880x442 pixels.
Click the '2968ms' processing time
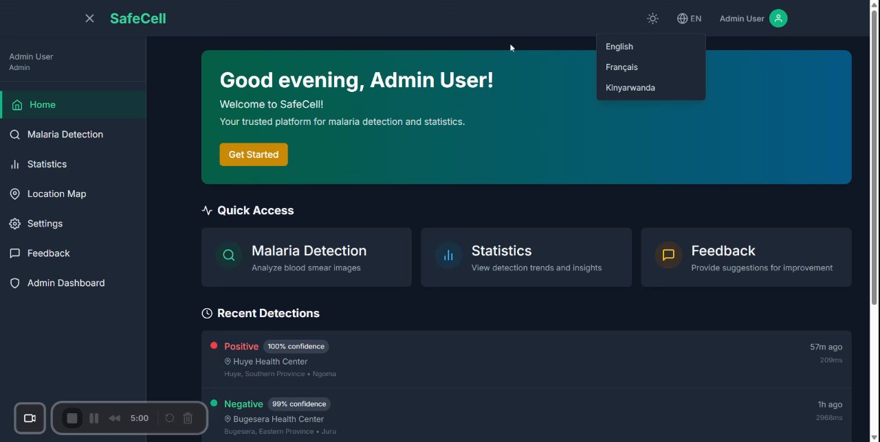[x=829, y=418]
